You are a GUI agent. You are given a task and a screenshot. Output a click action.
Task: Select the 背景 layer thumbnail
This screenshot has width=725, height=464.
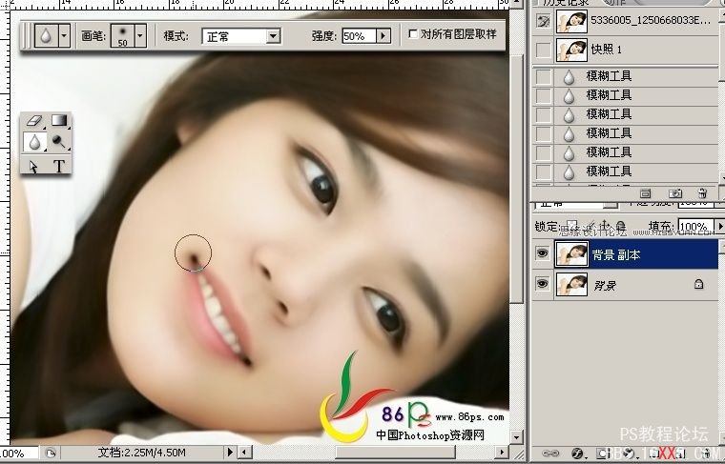point(571,283)
